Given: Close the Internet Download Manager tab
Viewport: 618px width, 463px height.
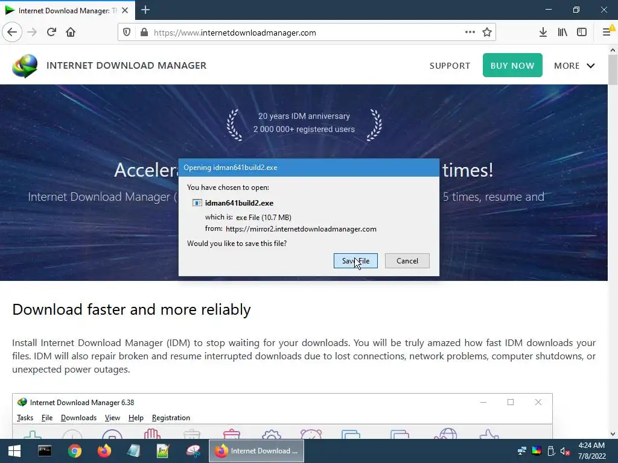Looking at the screenshot, I should coord(125,10).
